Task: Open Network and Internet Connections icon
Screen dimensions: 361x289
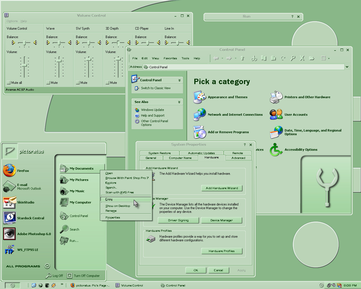Action: pyautogui.click(x=200, y=115)
